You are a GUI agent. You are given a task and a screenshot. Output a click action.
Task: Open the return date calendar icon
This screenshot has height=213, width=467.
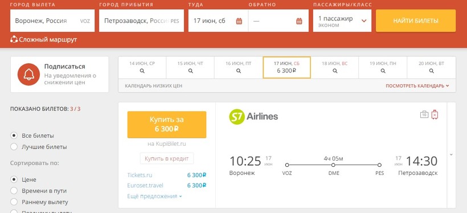[299, 21]
